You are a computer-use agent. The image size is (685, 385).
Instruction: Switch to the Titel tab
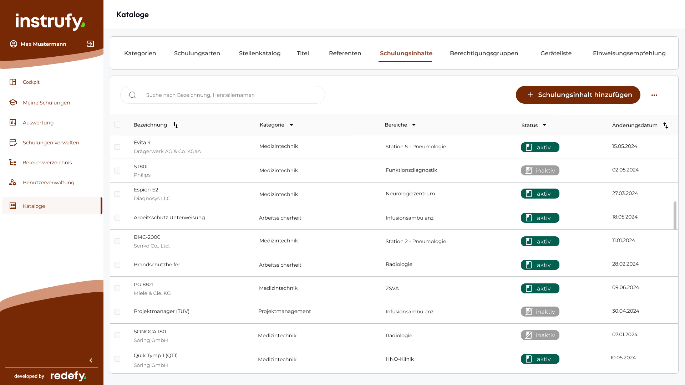[x=303, y=53]
